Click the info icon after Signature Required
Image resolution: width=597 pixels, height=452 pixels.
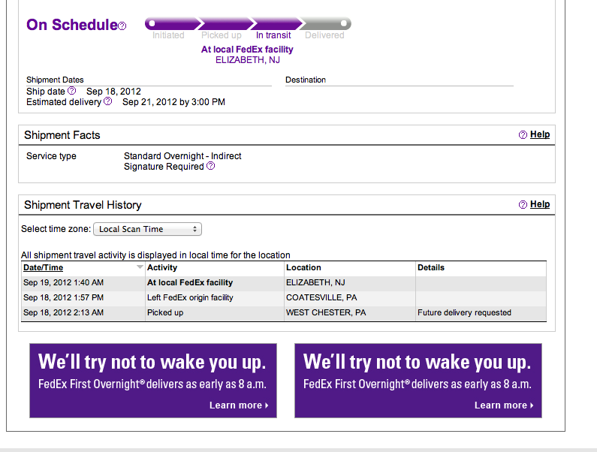click(x=210, y=166)
